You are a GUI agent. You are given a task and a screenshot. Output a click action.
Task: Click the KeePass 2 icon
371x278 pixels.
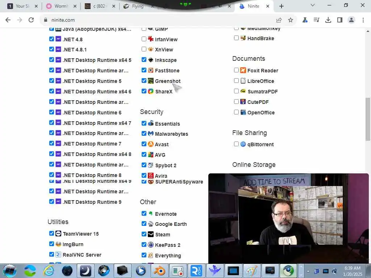pos(151,245)
